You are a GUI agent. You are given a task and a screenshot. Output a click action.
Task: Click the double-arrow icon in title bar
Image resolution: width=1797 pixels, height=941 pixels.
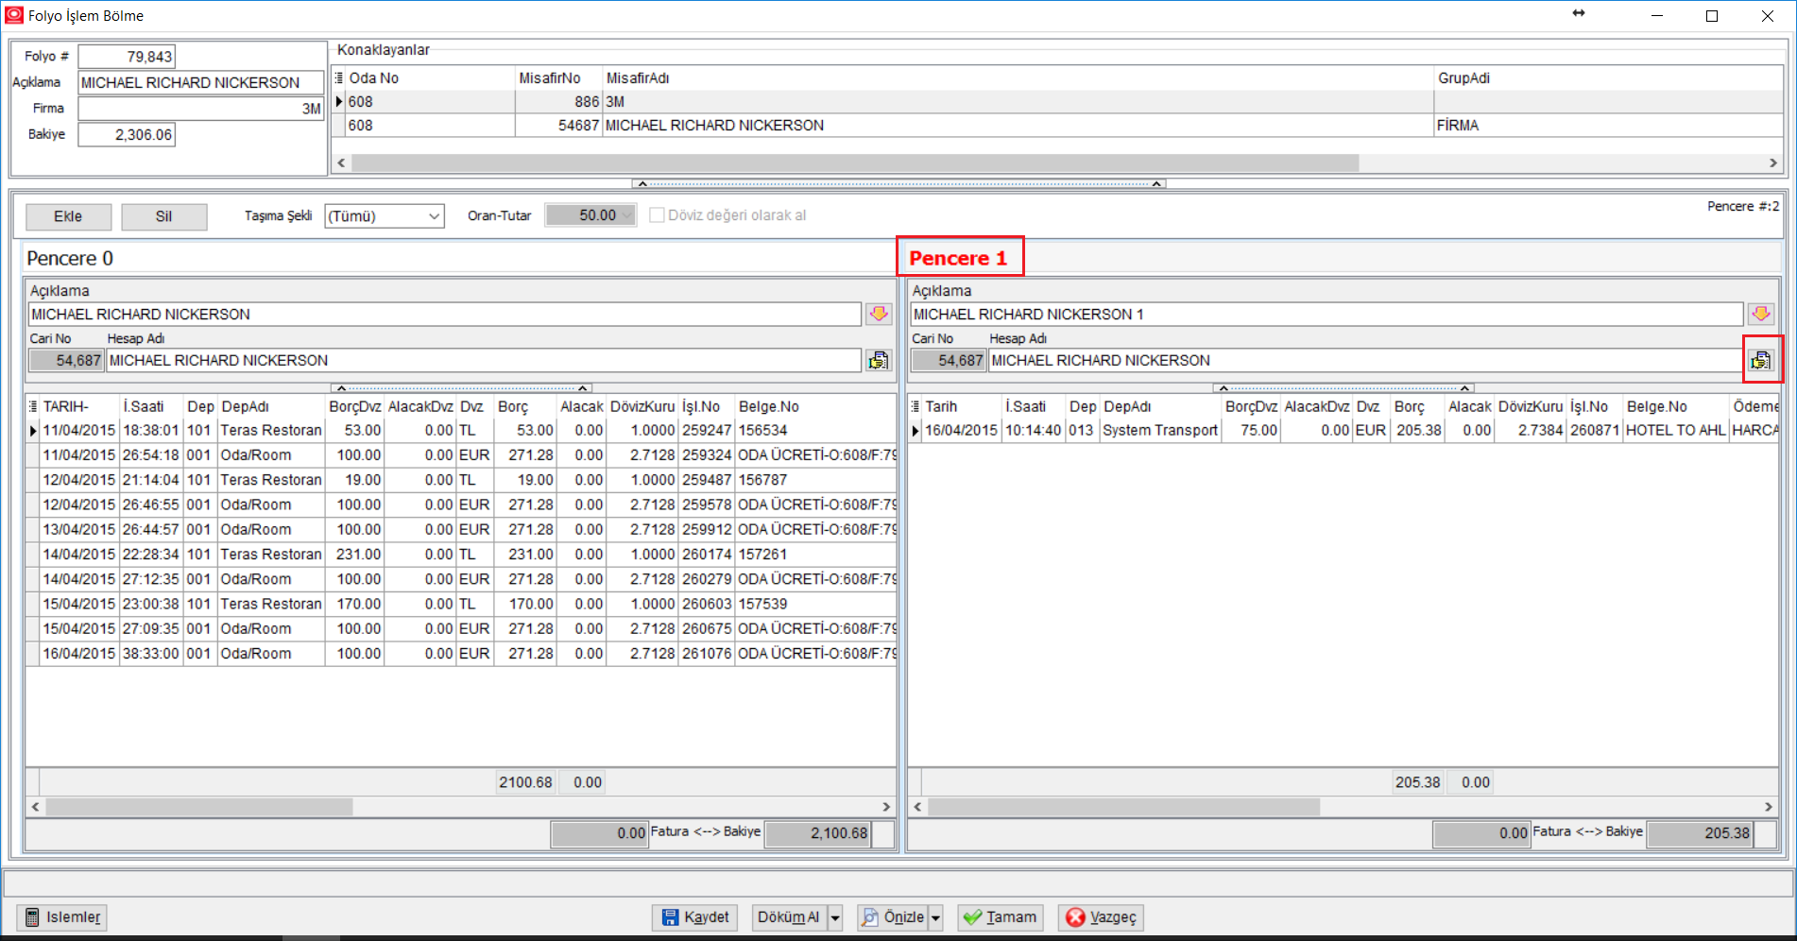pyautogui.click(x=1579, y=13)
